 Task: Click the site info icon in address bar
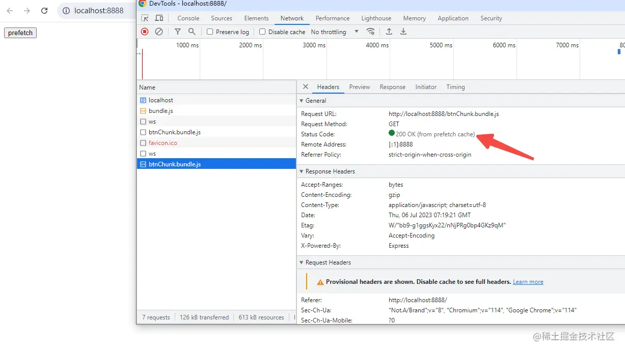pos(66,11)
